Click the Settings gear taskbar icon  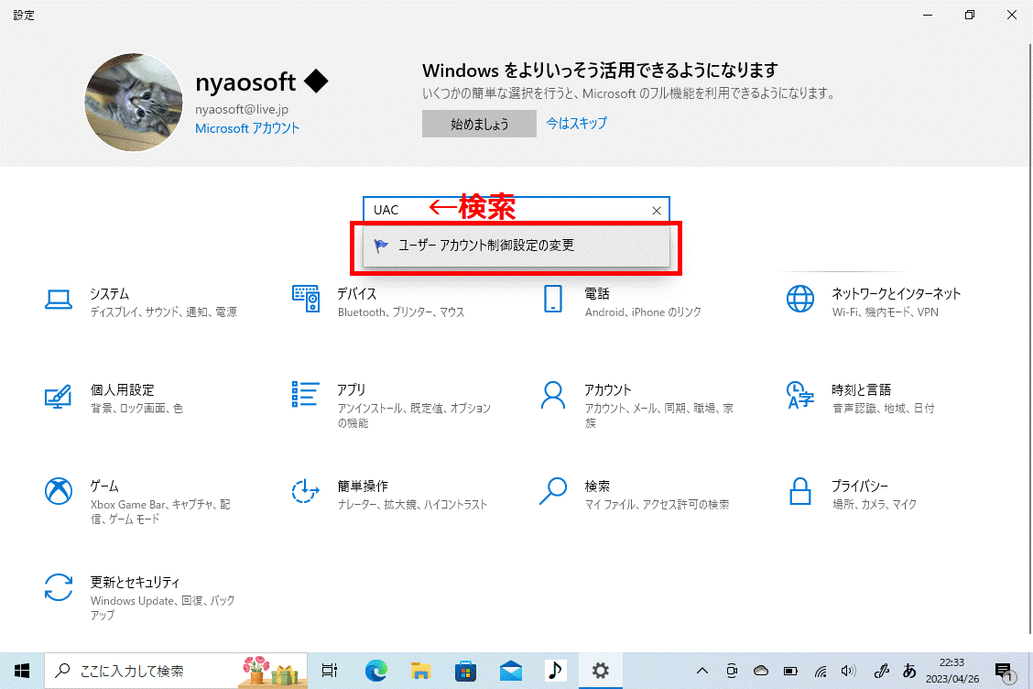[600, 672]
